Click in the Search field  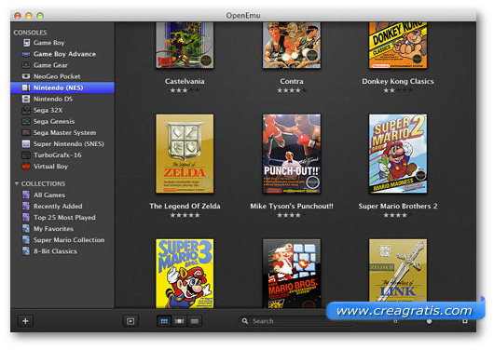(297, 321)
